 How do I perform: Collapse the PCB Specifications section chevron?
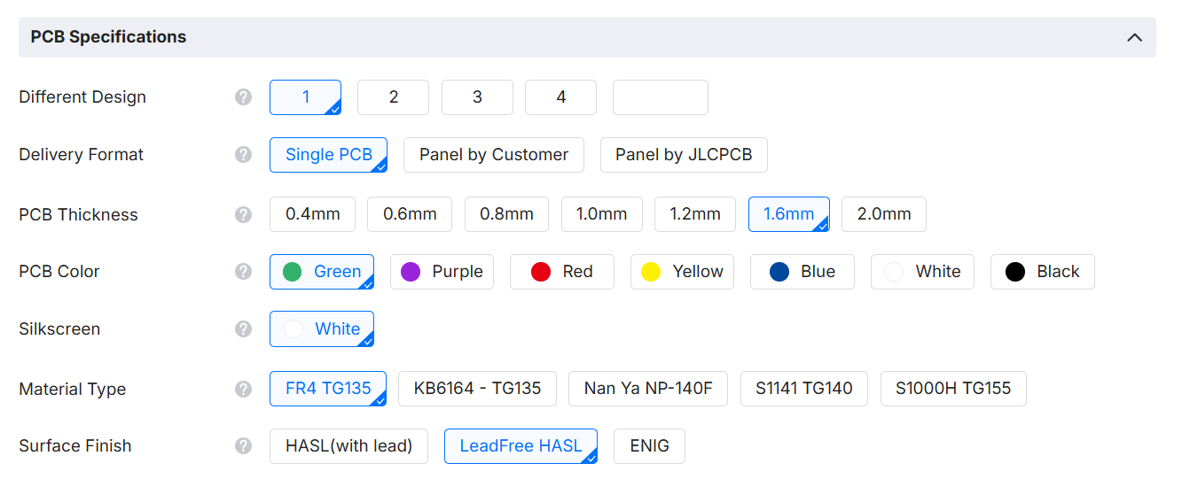coord(1133,37)
